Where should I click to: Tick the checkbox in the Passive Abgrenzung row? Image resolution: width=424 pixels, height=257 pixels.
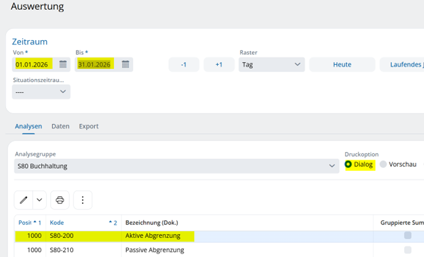pos(407,250)
